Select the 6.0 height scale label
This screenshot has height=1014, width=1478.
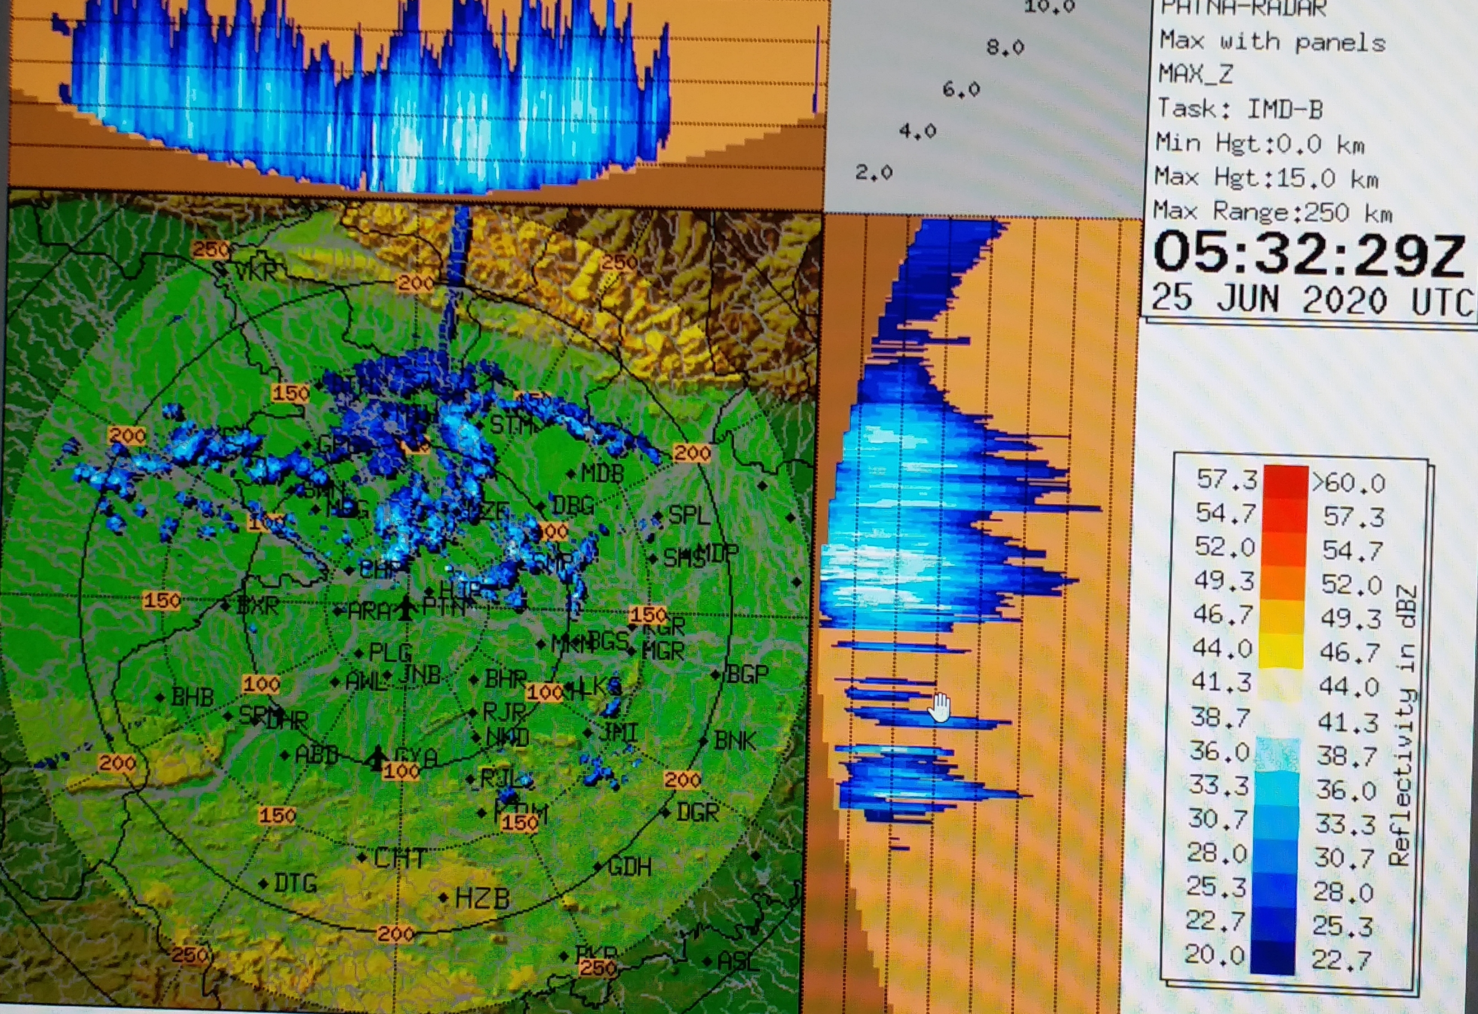961,90
